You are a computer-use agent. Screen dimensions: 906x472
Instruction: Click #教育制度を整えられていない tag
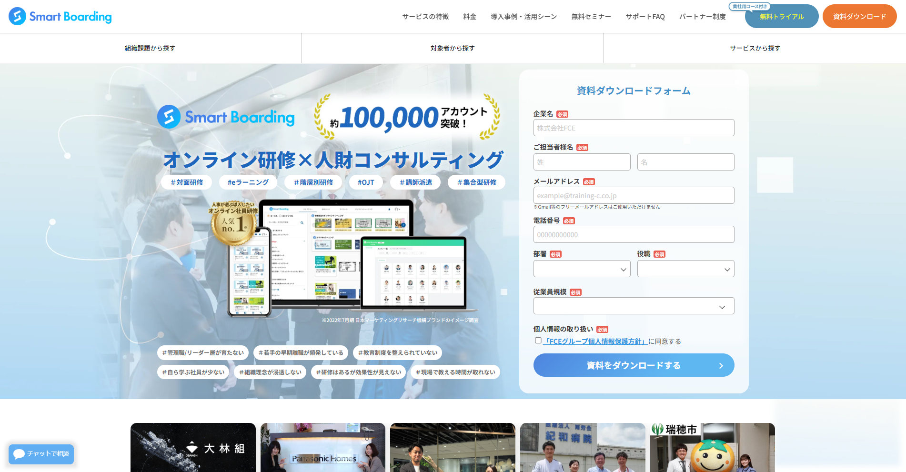398,353
